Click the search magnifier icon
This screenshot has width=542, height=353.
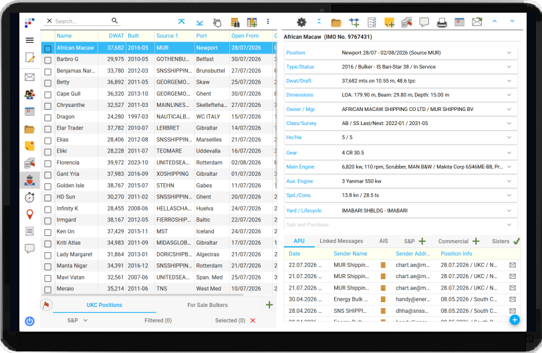[114, 21]
